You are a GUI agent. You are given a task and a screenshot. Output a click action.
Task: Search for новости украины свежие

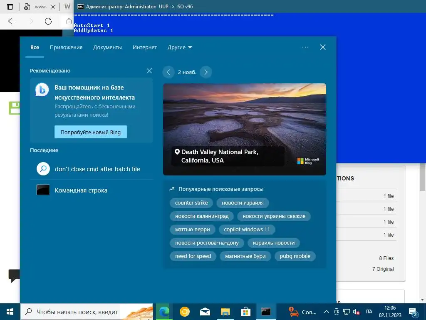(274, 216)
